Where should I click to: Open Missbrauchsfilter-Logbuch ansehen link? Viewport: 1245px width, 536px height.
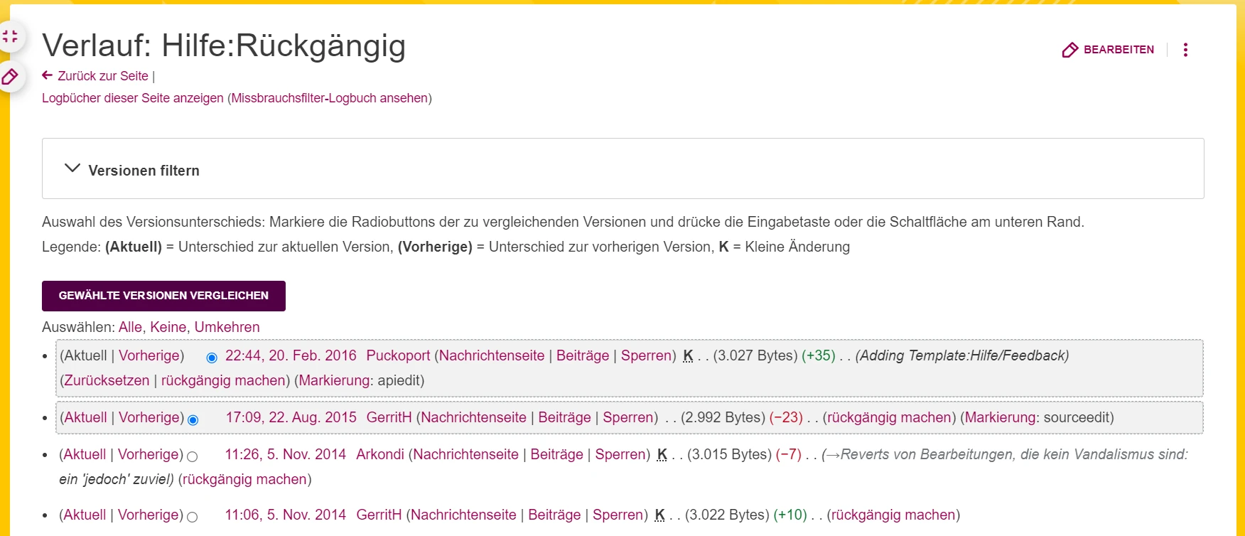[x=329, y=98]
